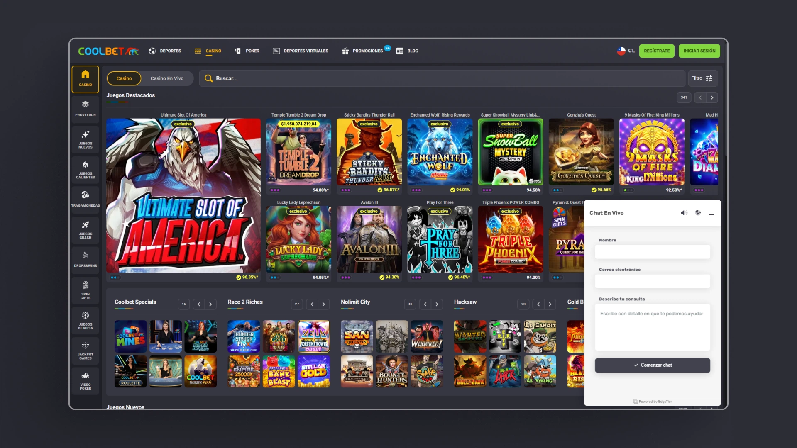Viewport: 797px width, 448px height.
Task: Click the Nombre input field
Action: coord(653,252)
